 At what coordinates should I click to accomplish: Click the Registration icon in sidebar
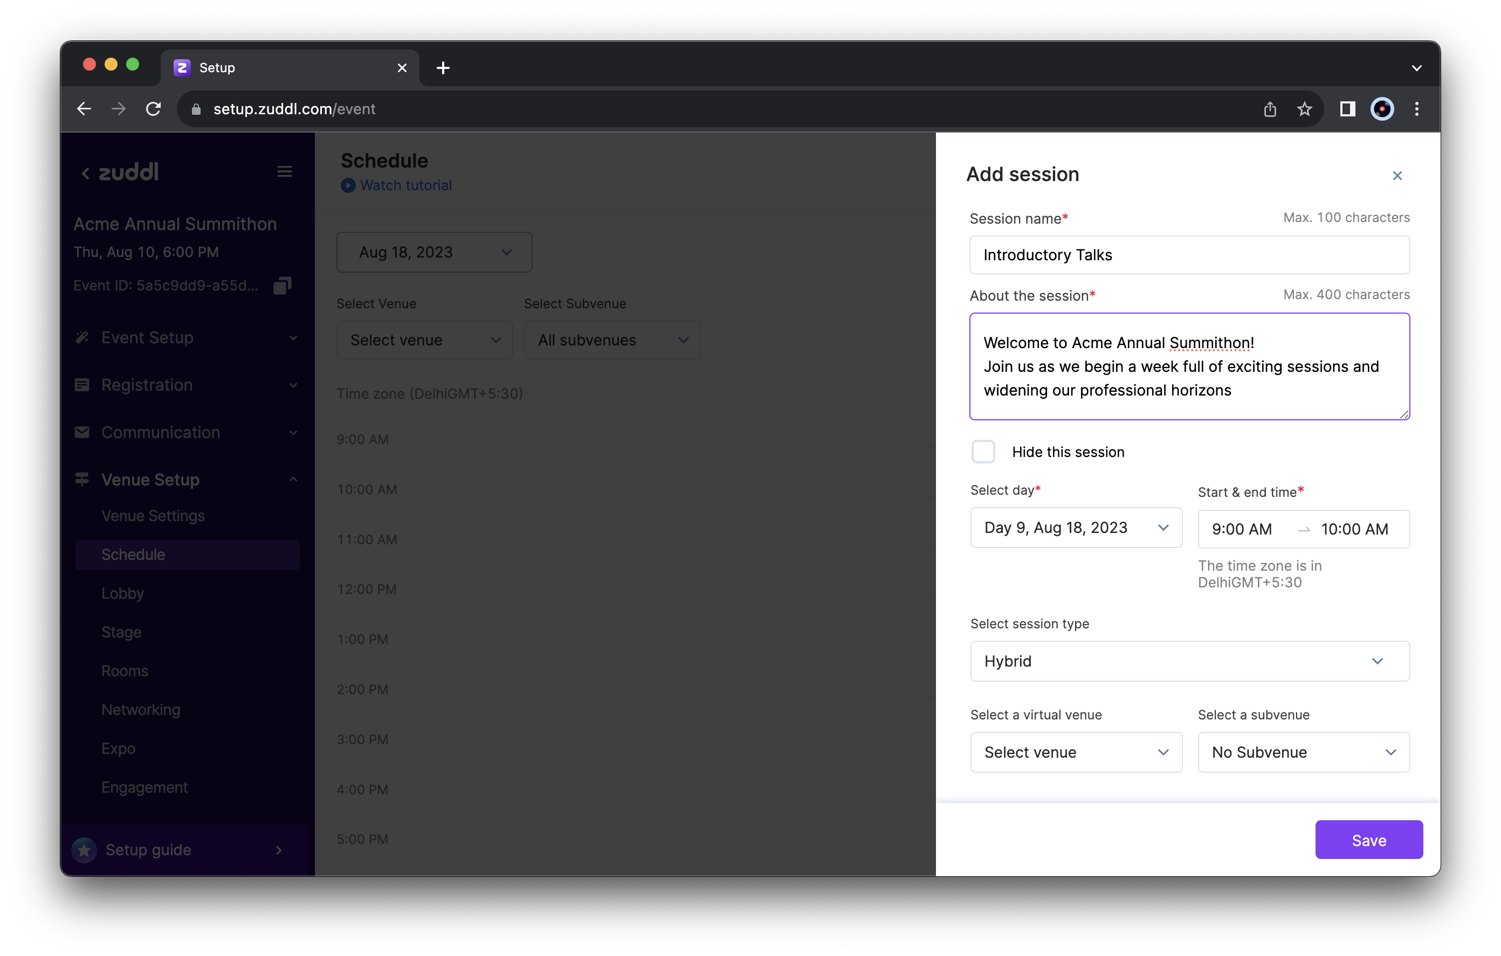point(83,385)
